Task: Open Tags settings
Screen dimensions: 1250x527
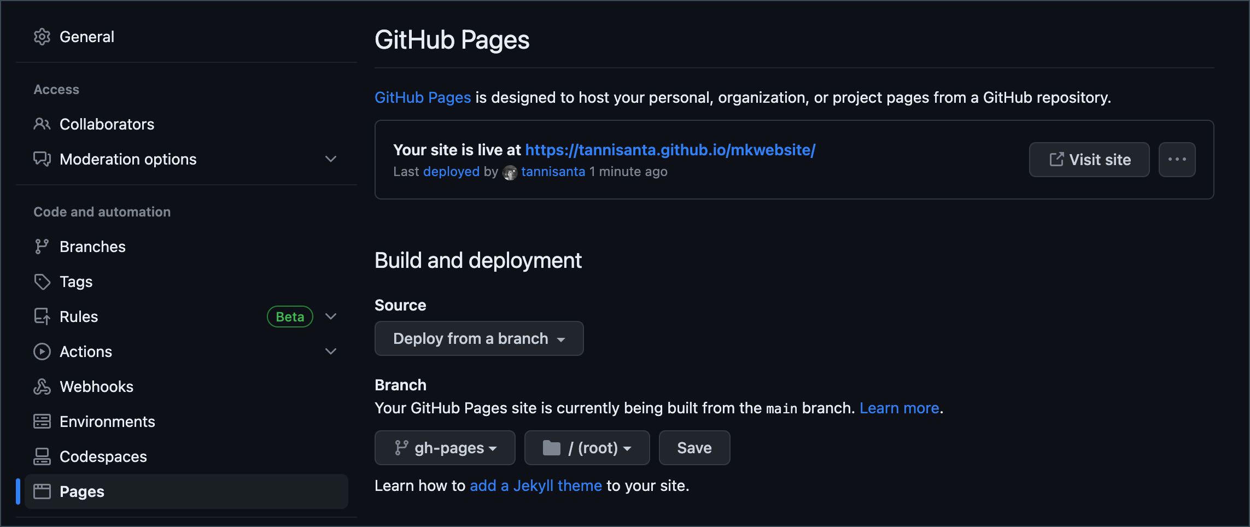Action: [x=186, y=282]
